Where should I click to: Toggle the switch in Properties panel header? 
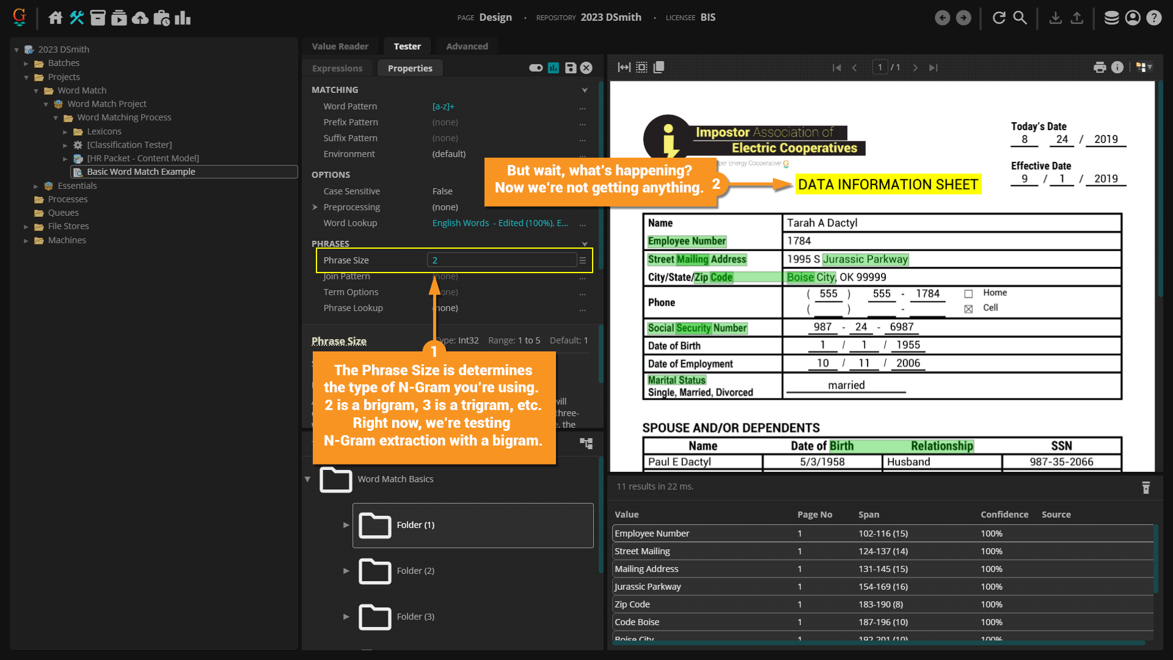(536, 68)
